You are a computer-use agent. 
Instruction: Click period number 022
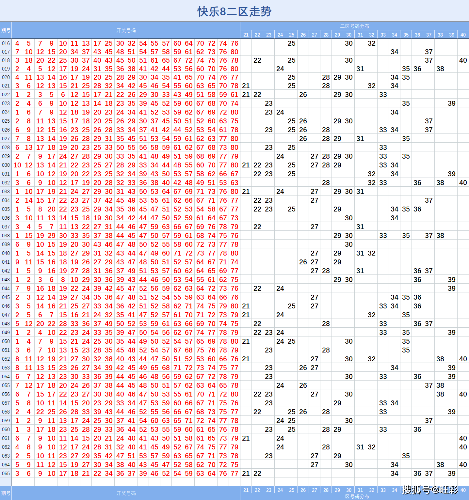pyautogui.click(x=6, y=95)
